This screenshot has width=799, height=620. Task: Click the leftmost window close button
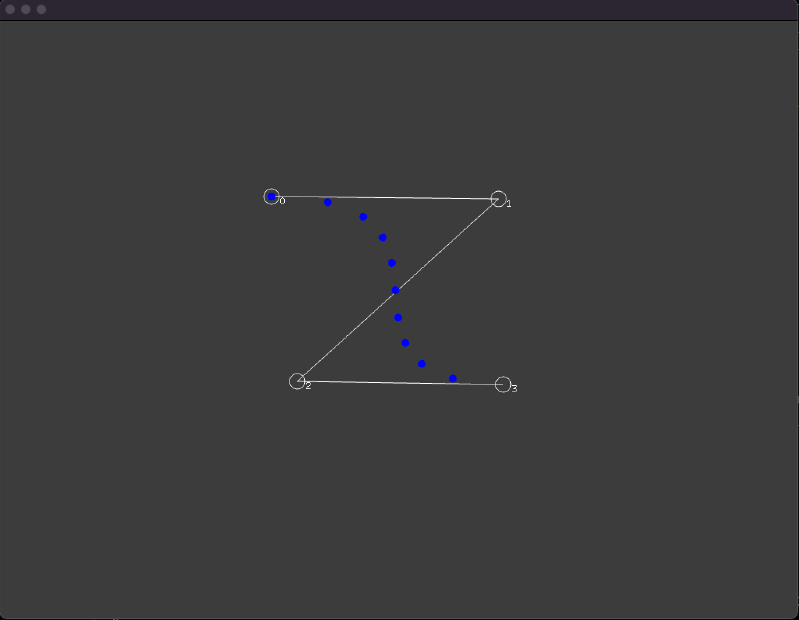(11, 9)
